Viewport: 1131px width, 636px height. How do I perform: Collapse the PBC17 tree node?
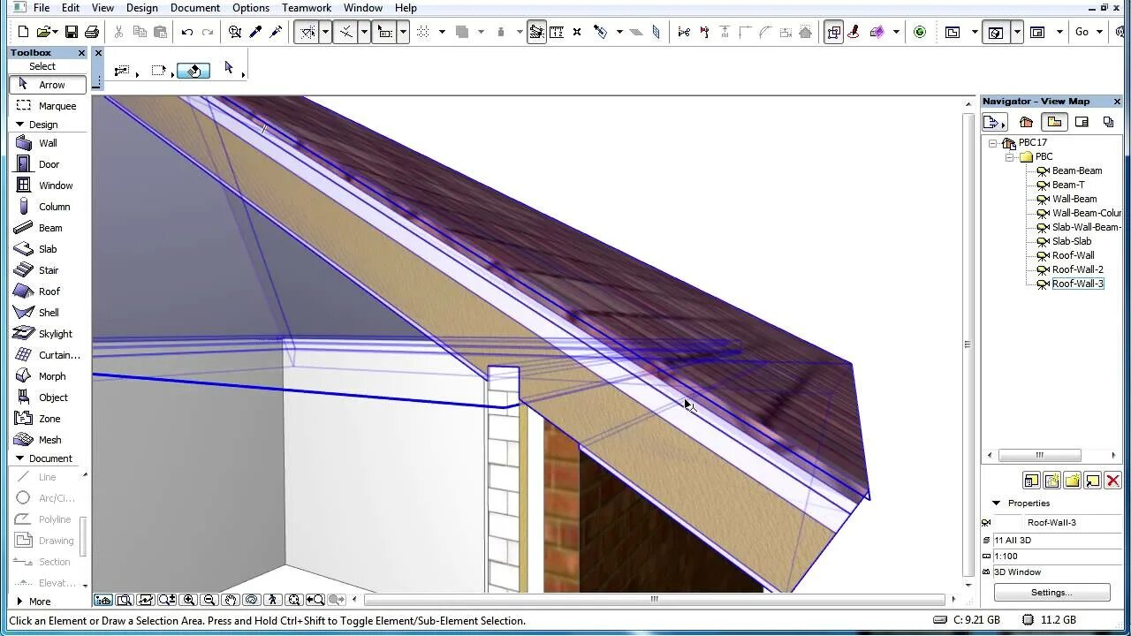[993, 142]
